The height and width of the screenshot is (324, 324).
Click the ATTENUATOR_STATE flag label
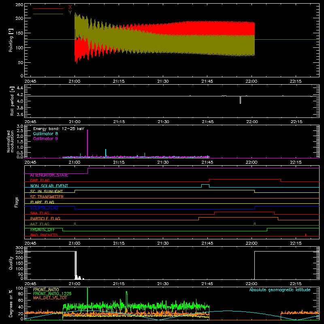click(x=49, y=175)
